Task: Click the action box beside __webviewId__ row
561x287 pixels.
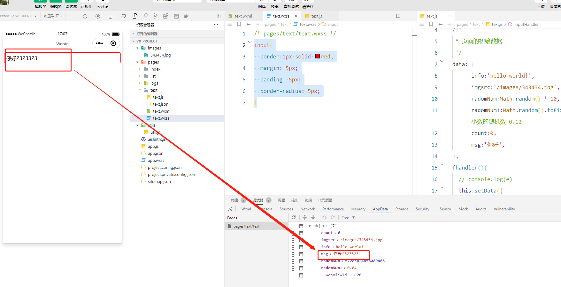Action: click(301, 275)
